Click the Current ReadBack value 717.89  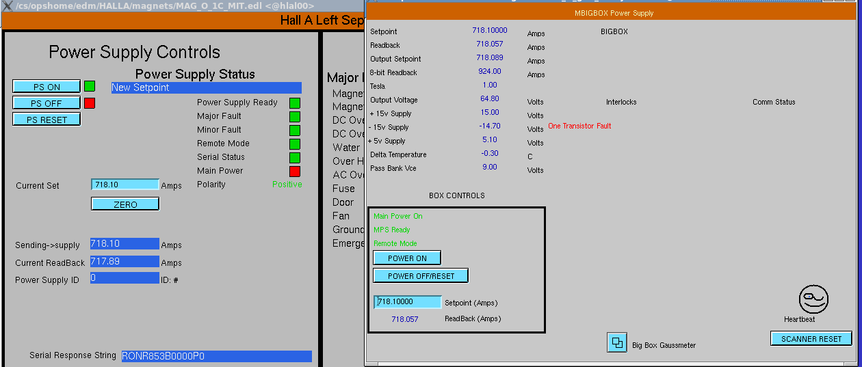125,262
